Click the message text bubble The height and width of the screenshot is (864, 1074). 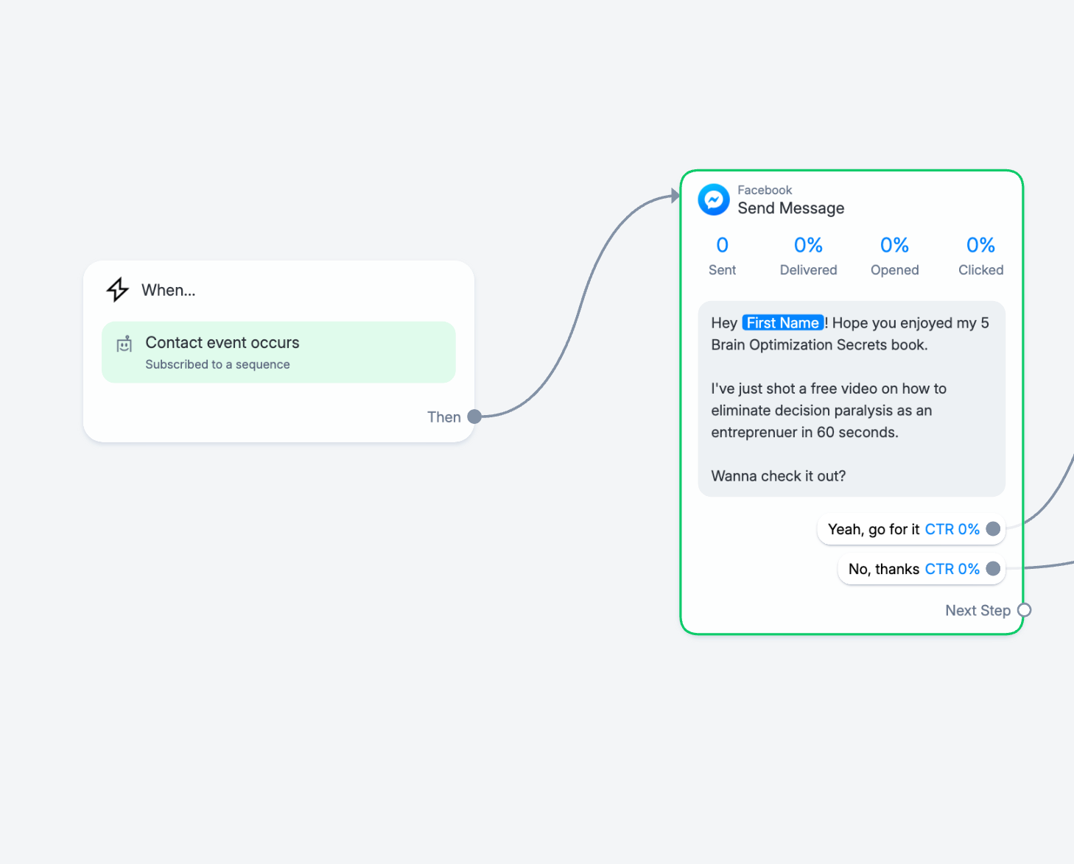[852, 399]
